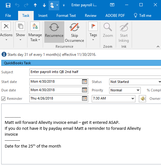Screen dimensions: 161x165
Task: Click the Tell me lightbulb search
Action: click(x=143, y=16)
